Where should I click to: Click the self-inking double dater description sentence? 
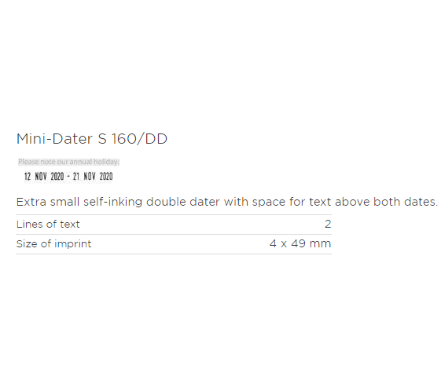(226, 202)
